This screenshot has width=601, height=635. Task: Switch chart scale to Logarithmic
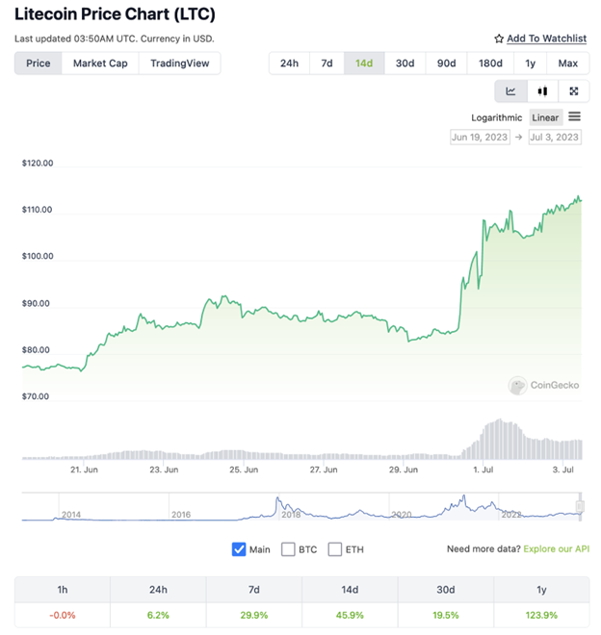click(x=496, y=117)
